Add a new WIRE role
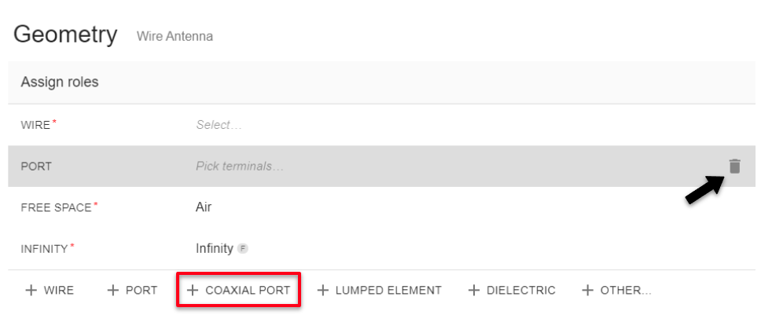This screenshot has width=761, height=326. click(x=50, y=290)
